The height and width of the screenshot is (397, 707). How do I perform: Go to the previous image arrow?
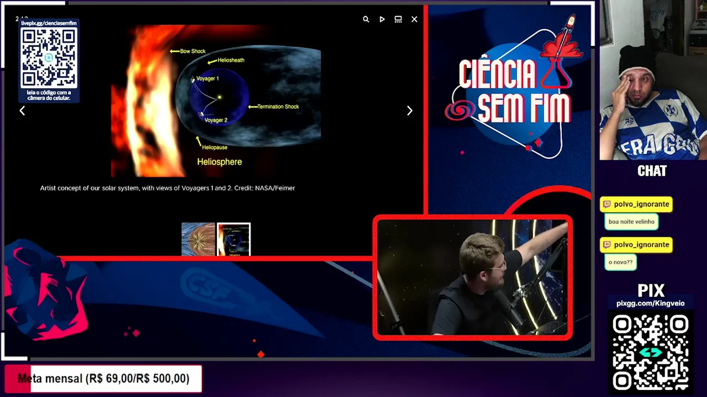click(22, 111)
